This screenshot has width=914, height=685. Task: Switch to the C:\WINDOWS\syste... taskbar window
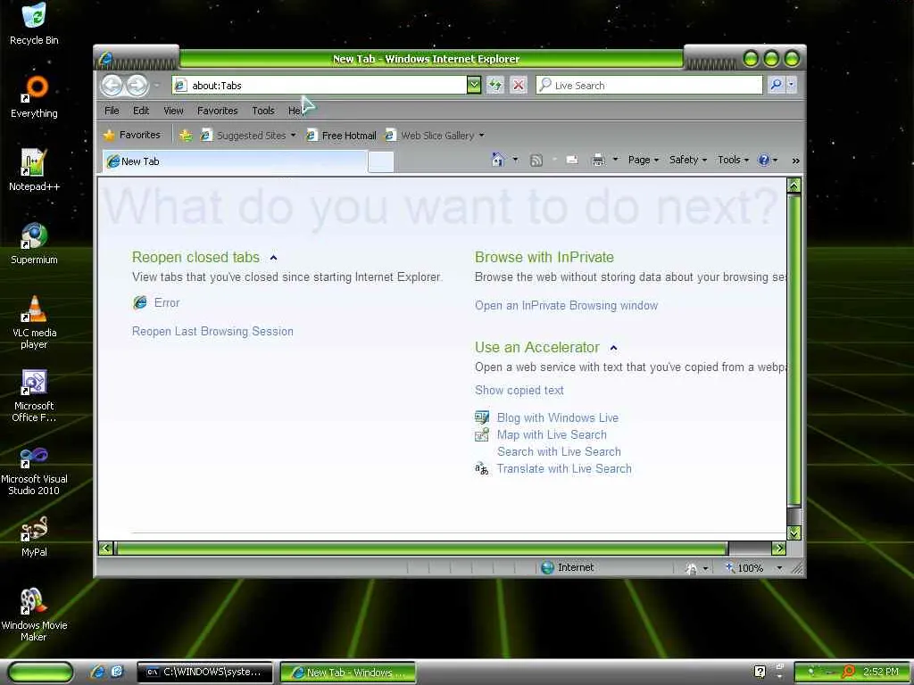(204, 672)
